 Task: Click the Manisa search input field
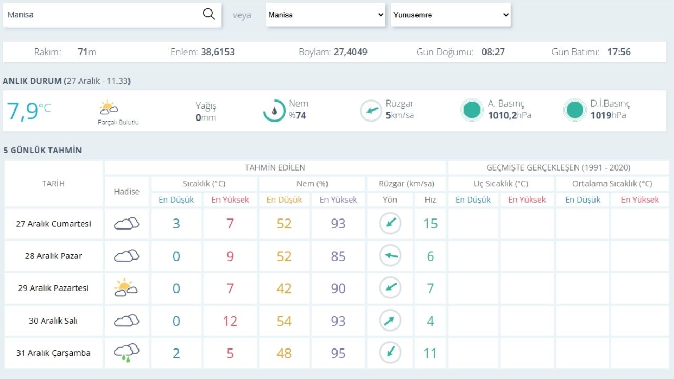click(x=100, y=15)
